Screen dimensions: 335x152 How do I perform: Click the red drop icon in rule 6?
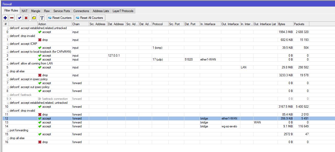click(x=40, y=75)
